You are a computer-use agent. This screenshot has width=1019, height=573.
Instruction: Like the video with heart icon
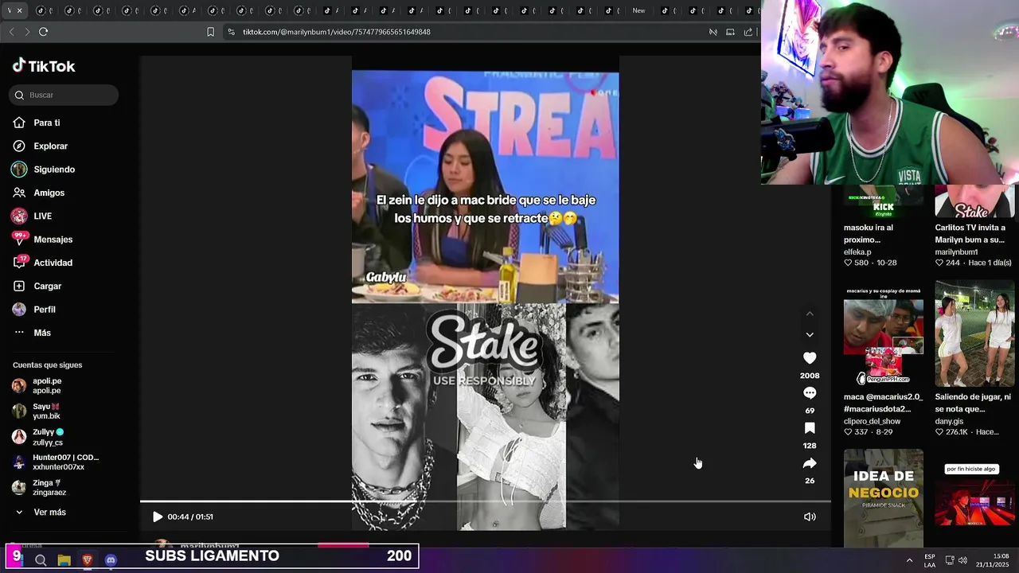pyautogui.click(x=810, y=358)
